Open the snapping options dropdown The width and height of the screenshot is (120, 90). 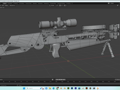pos(62,5)
